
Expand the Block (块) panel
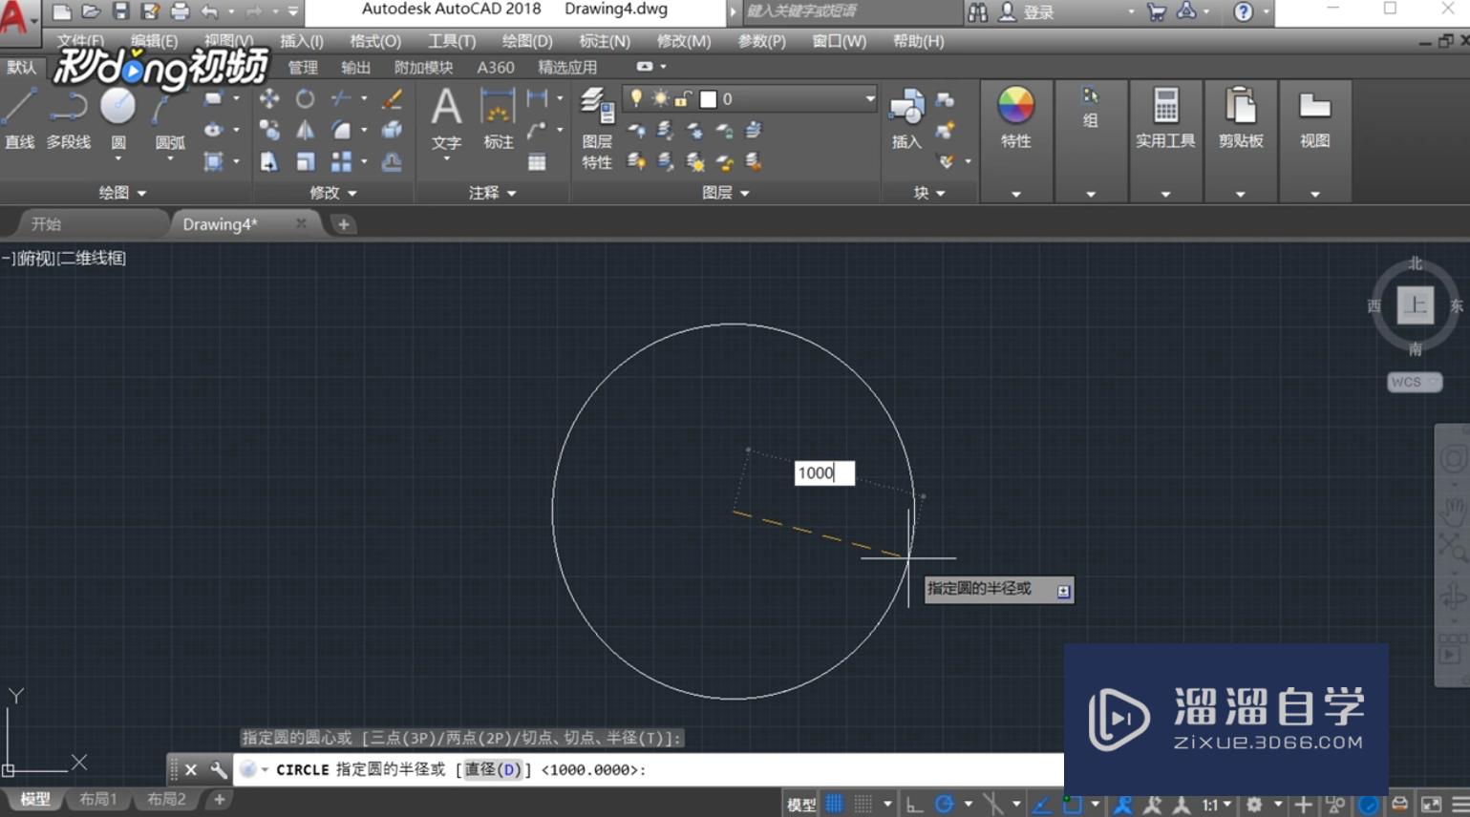click(x=928, y=193)
